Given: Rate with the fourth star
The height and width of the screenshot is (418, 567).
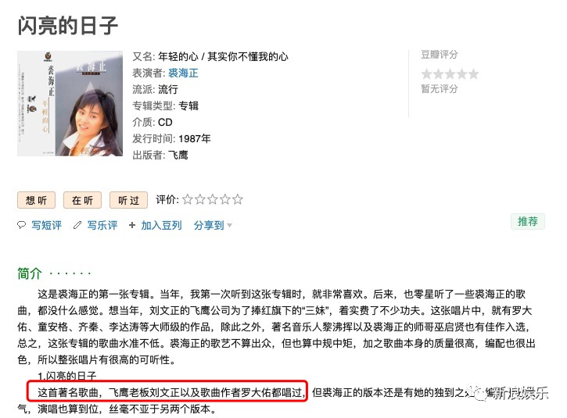Looking at the screenshot, I should tap(225, 199).
